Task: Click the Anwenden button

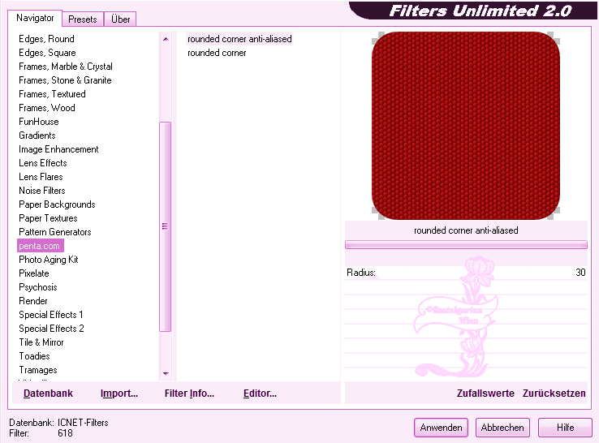Action: pyautogui.click(x=441, y=428)
